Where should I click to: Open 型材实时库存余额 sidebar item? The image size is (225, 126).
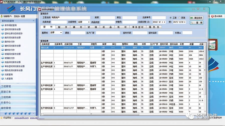pos(13,29)
